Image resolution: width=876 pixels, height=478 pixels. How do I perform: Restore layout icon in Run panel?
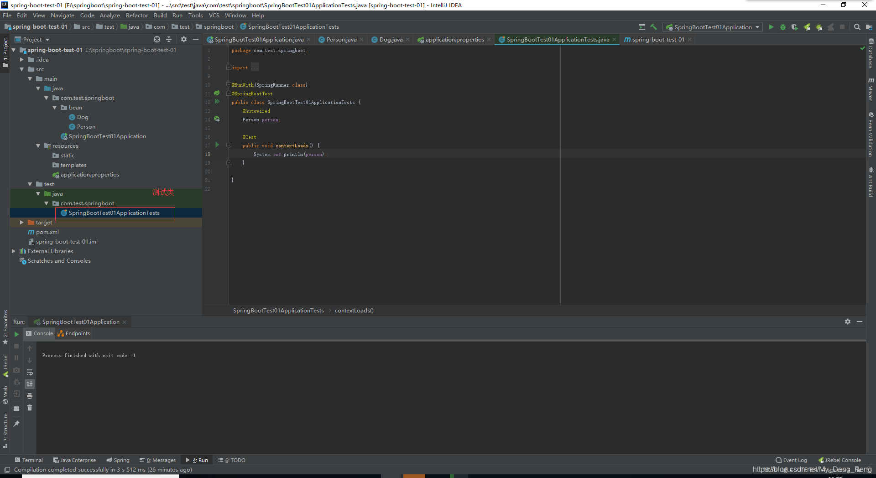(x=16, y=408)
